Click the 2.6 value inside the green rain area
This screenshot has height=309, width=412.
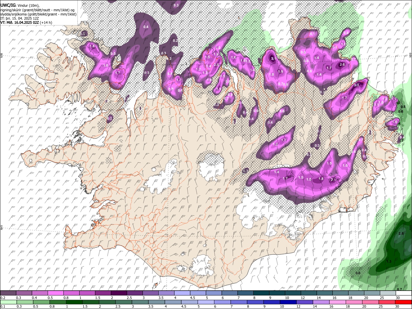coord(401,233)
